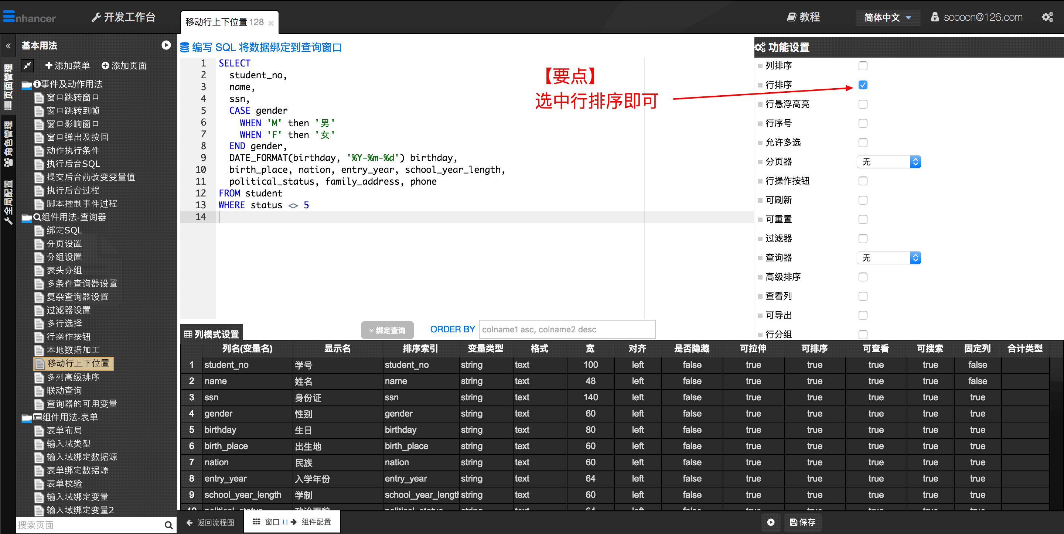Enable the 列排序 checkbox

[862, 66]
